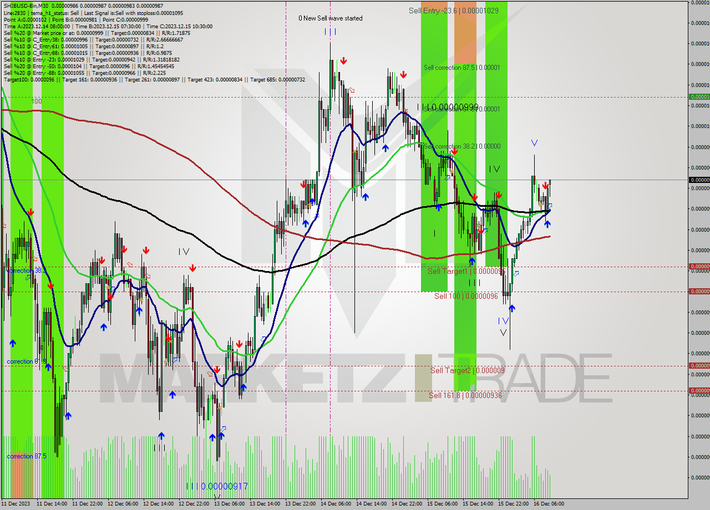The width and height of the screenshot is (710, 510).
Task: Click '15 Dec 06:00' on the time axis
Action: tap(442, 504)
